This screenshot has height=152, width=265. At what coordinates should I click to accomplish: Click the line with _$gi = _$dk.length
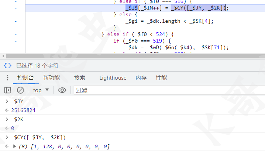click(x=169, y=21)
